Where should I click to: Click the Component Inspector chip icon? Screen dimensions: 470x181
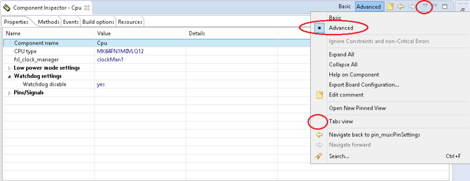tap(6, 7)
